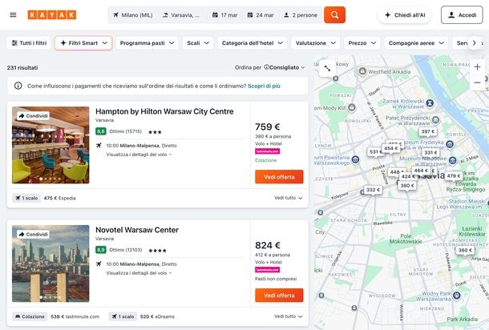489x330 pixels.
Task: Expand the map to full view
Action: point(327,69)
